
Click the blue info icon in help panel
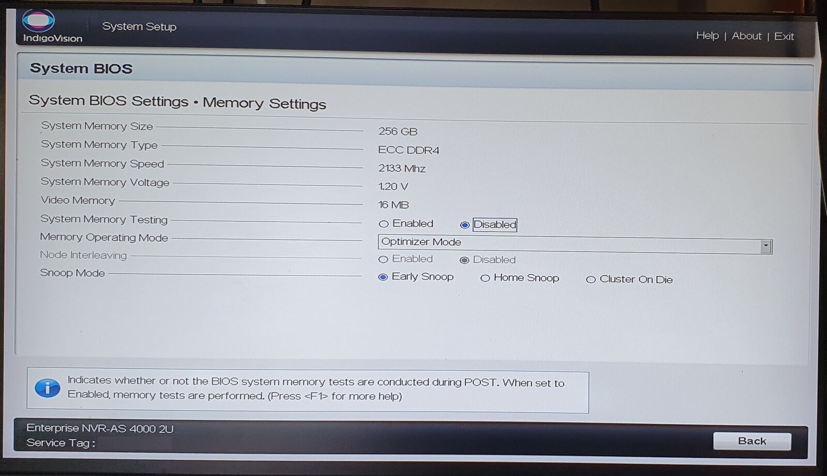tap(48, 388)
